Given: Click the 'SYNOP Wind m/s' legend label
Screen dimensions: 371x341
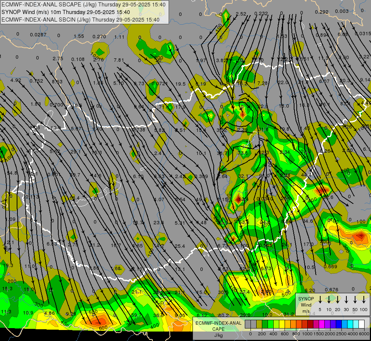Looking at the screenshot, I should pyautogui.click(x=306, y=305).
